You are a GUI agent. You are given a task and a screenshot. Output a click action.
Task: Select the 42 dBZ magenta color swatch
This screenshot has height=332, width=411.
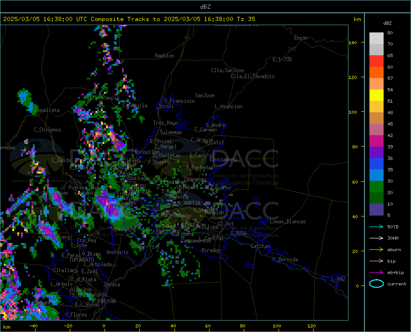[x=376, y=141]
